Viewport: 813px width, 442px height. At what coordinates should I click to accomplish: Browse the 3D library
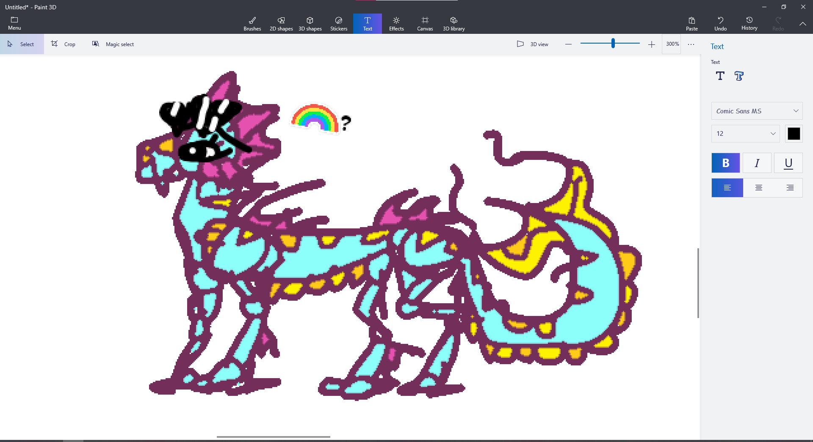click(x=454, y=23)
